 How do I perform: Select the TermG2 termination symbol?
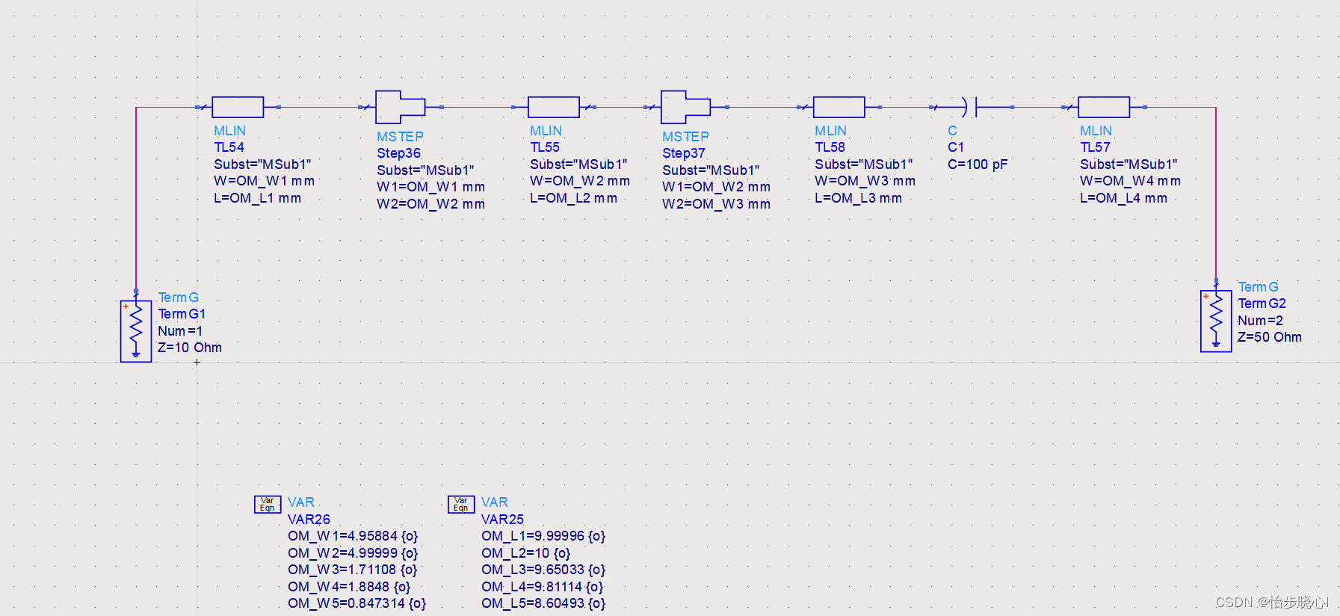pos(1216,321)
